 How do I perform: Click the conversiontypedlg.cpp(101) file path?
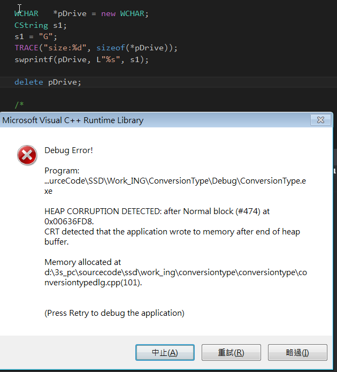tap(175, 277)
